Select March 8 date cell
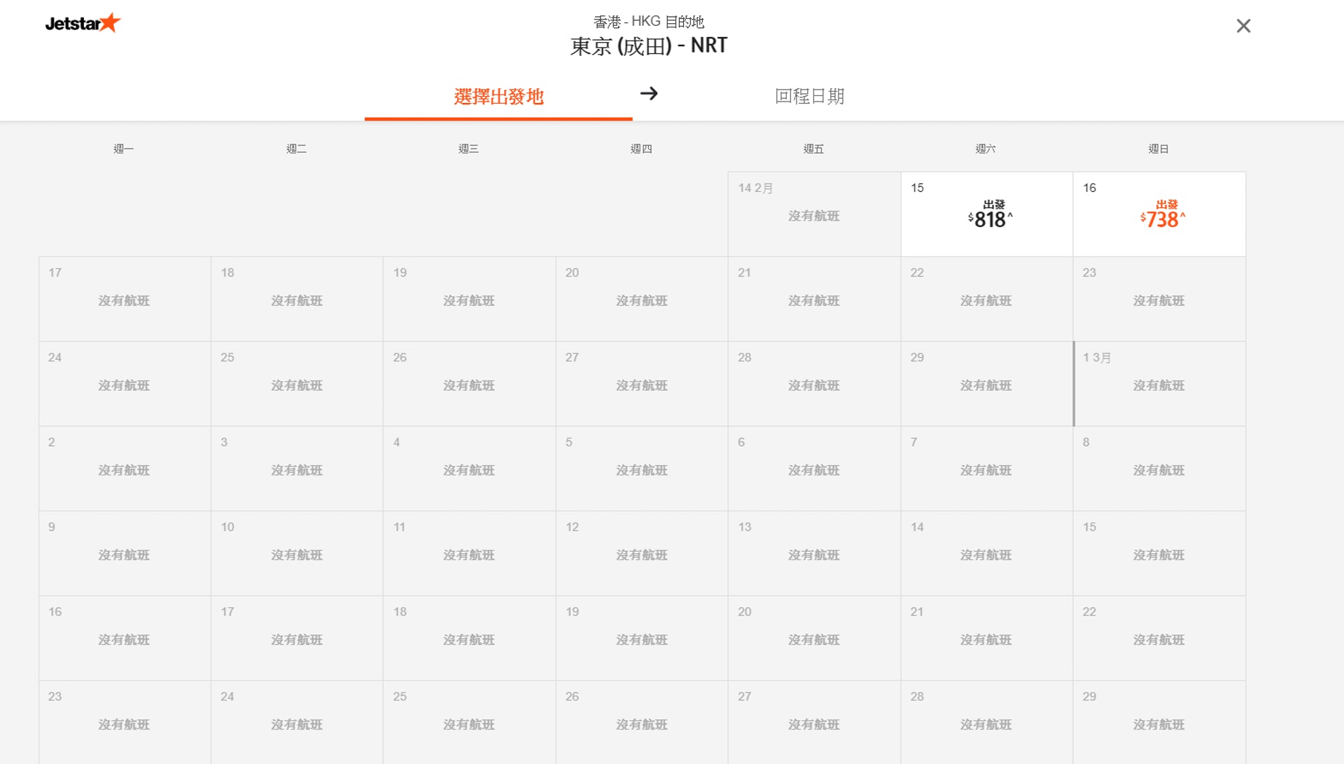This screenshot has height=764, width=1344. pyautogui.click(x=1158, y=468)
